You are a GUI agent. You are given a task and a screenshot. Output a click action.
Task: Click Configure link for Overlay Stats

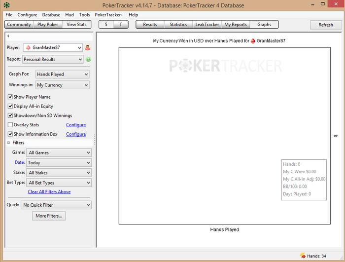tap(76, 125)
